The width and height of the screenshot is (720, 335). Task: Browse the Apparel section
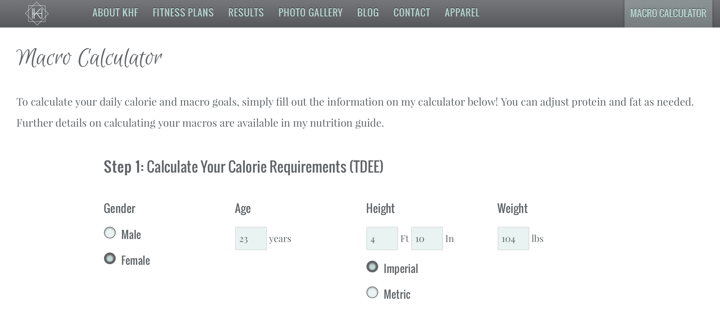[x=462, y=13]
